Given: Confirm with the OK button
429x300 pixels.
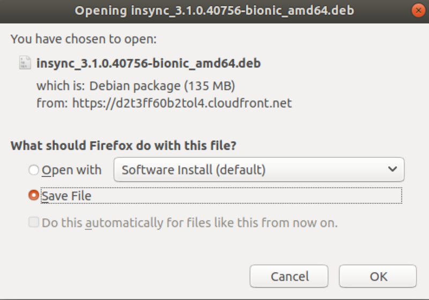Looking at the screenshot, I should pos(378,276).
